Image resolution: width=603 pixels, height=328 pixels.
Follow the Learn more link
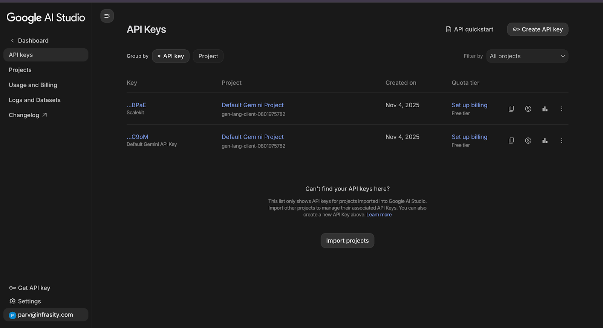[379, 215]
